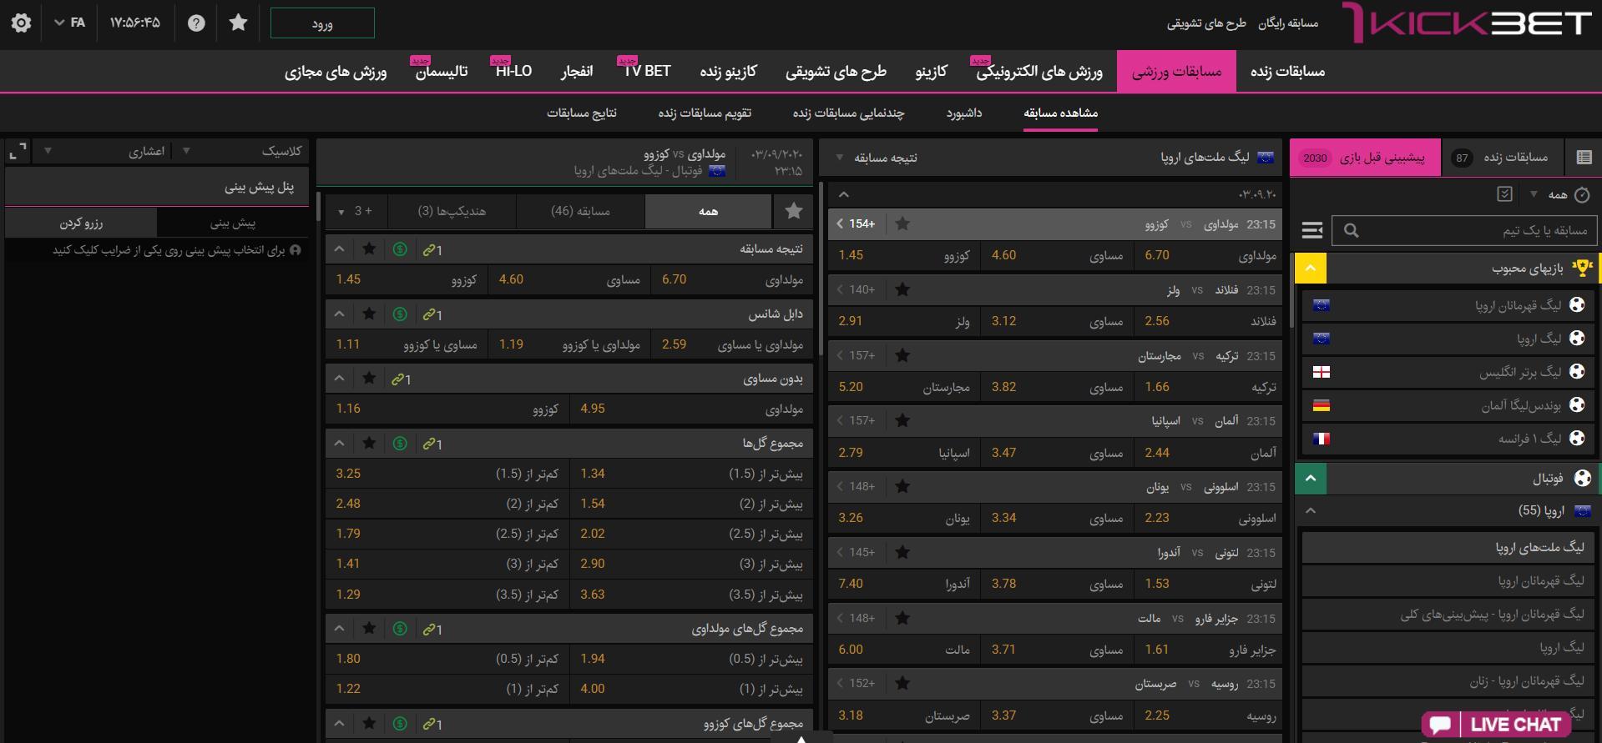This screenshot has width=1602, height=743.
Task: Open the مسابقات زنده main menu
Action: (1287, 72)
